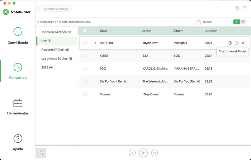This screenshot has width=251, height=160.
Task: Click the songs count status text
Action: (64, 22)
